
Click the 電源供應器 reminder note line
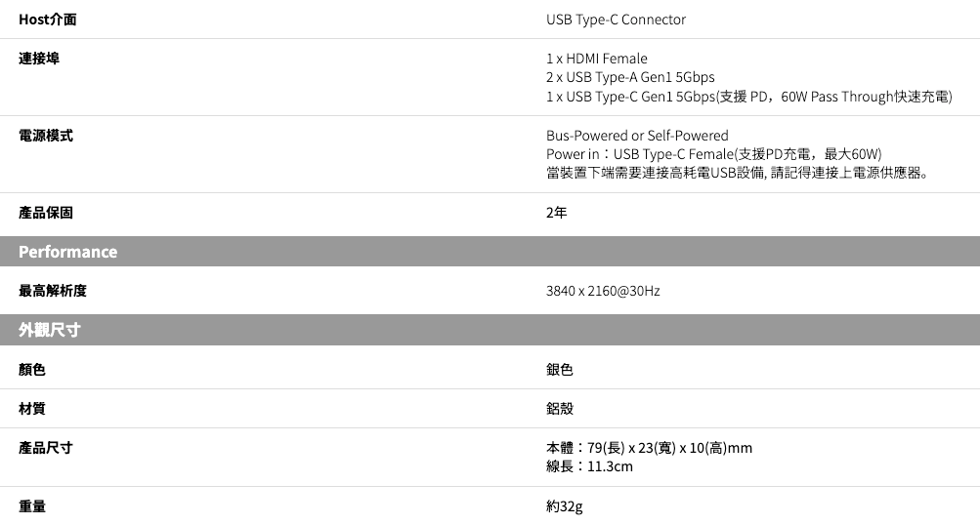click(738, 174)
